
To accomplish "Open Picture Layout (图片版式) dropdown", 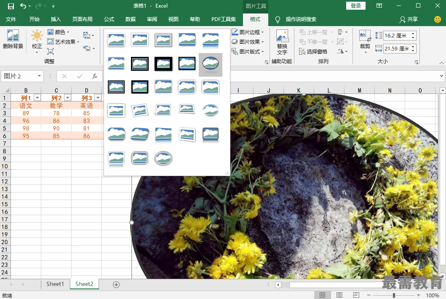I will click(x=248, y=51).
